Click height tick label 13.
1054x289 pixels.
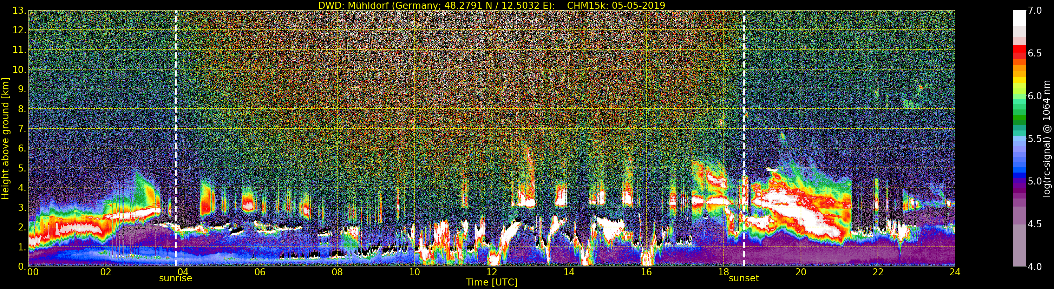(19, 11)
